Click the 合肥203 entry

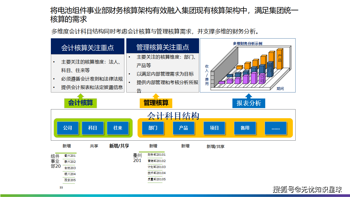[70, 168]
